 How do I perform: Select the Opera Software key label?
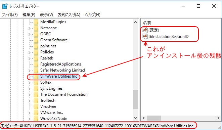[54, 40]
